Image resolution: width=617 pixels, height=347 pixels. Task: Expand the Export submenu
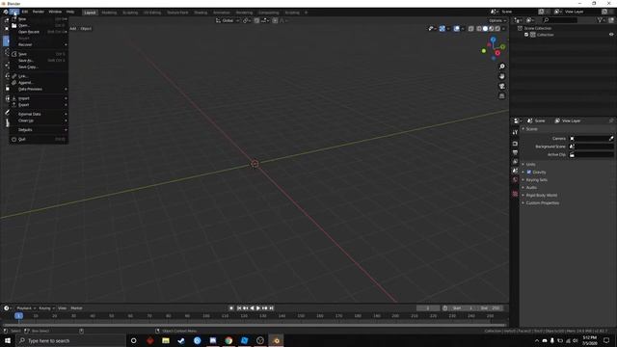pos(39,105)
